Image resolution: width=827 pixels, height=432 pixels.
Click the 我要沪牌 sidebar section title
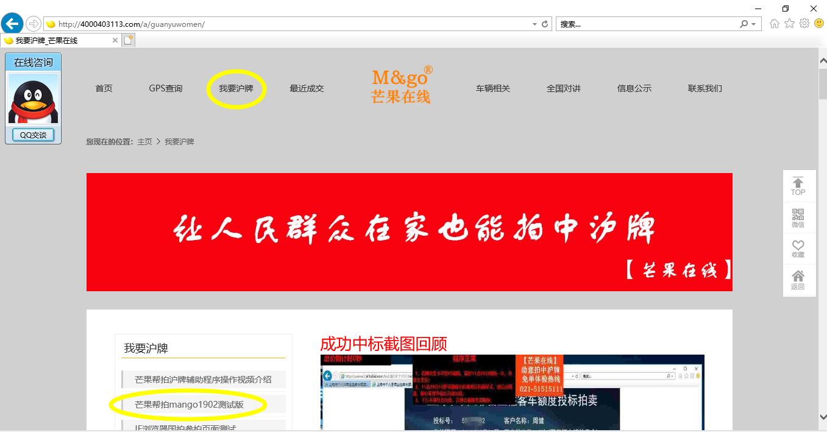[x=146, y=349]
